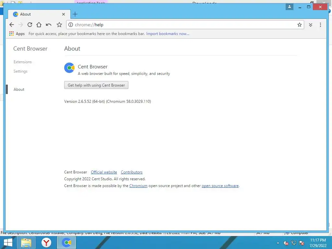Viewport: 332px width, 249px height.
Task: Expand the double-chevron toolbar overflow
Action: (310, 25)
